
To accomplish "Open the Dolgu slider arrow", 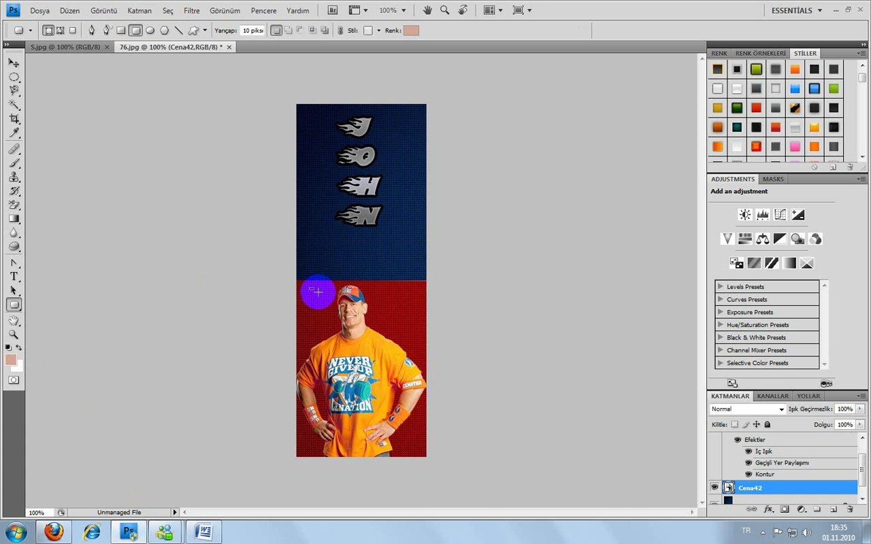I will pos(861,424).
